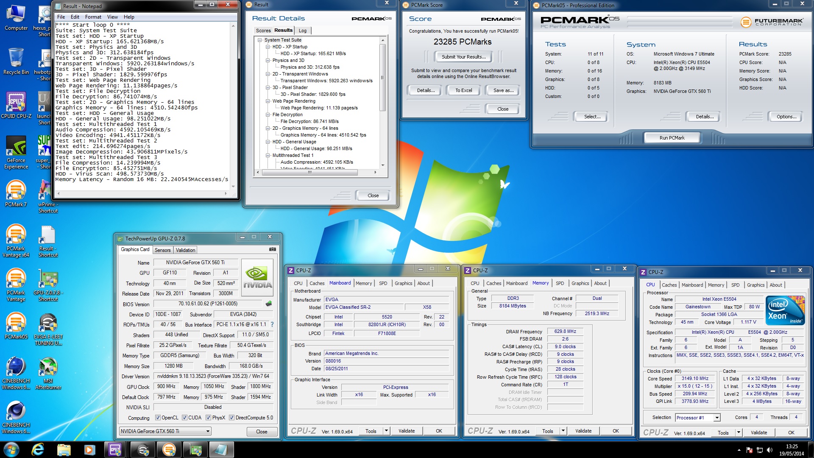This screenshot has height=458, width=814.
Task: Click Validate in the Mainboard CPU-Z window
Action: tap(407, 431)
